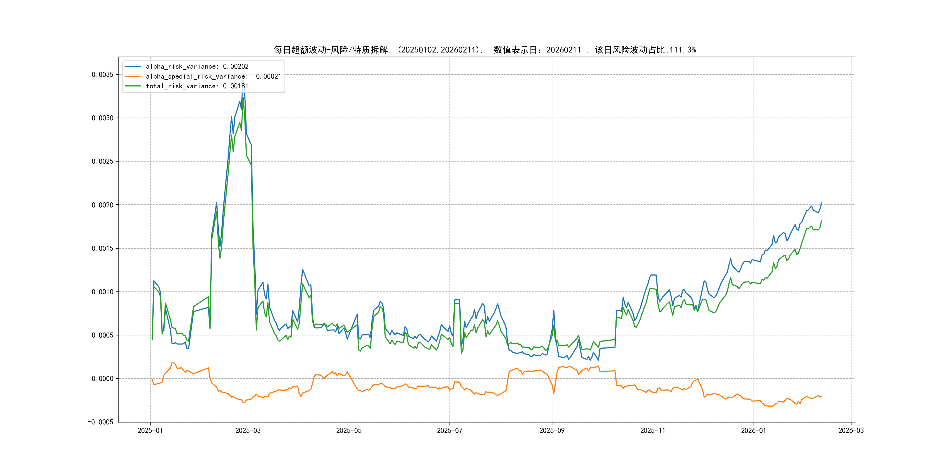This screenshot has height=475, width=950.
Task: Click the 2026-01 x-axis tick label
Action: coord(754,430)
